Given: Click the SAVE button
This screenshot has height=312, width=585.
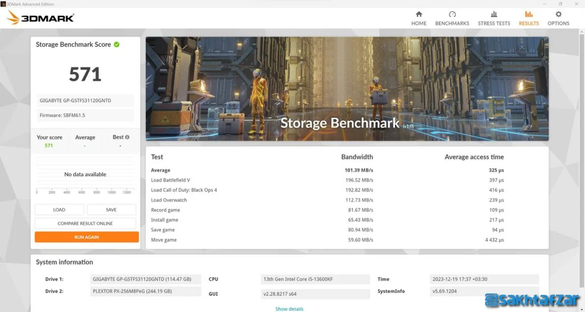Looking at the screenshot, I should tap(111, 210).
